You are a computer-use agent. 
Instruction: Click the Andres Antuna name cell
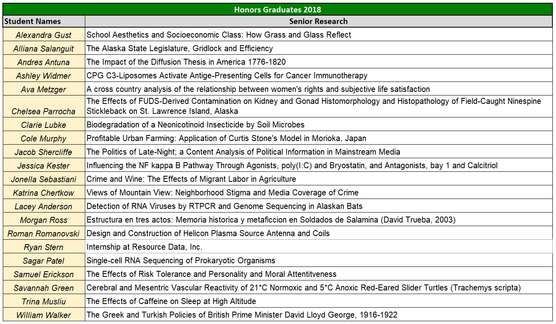coord(42,62)
